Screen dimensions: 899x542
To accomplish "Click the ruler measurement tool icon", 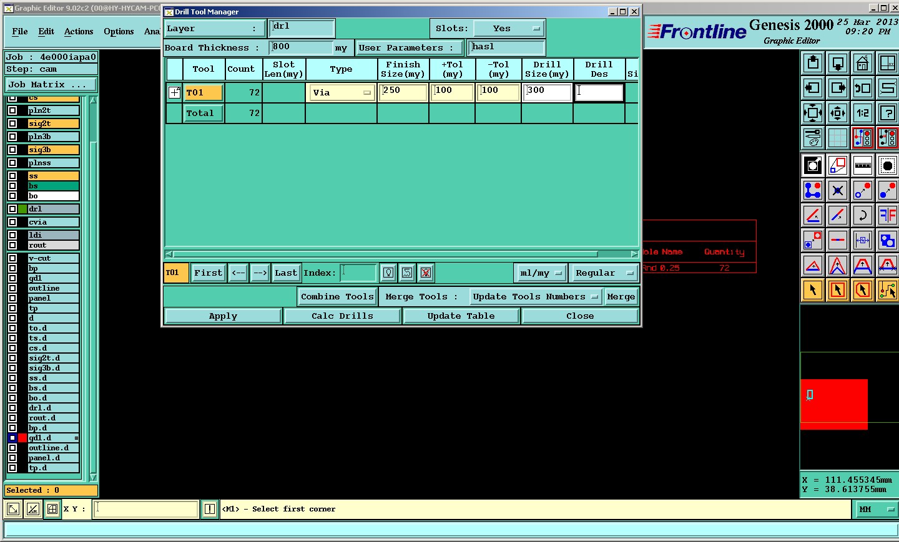I will click(x=863, y=165).
